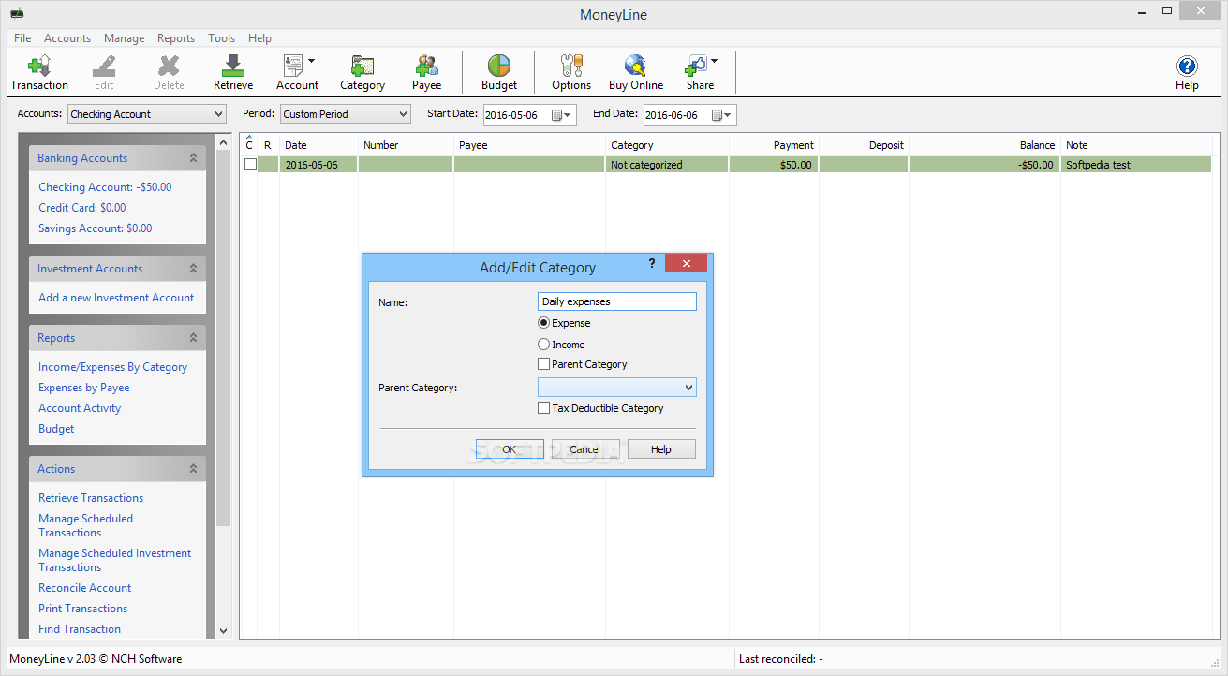
Task: Select the Income radio button
Action: click(x=544, y=345)
